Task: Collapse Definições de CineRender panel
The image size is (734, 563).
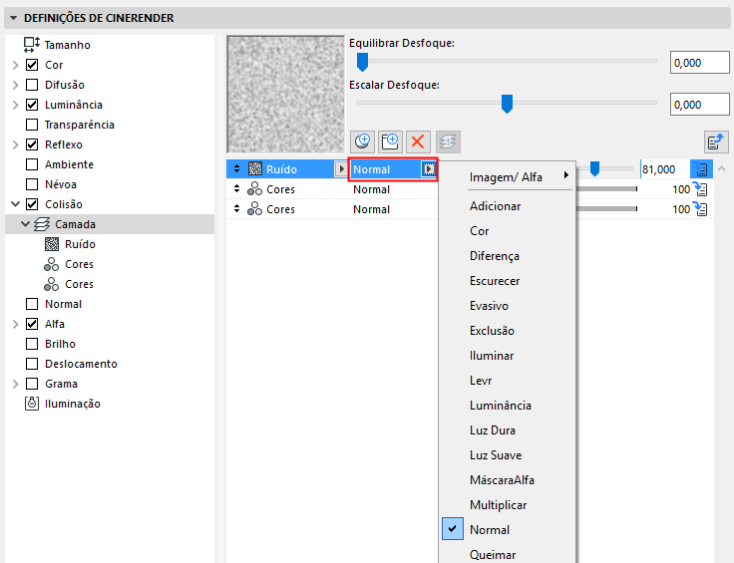Action: coord(14,18)
